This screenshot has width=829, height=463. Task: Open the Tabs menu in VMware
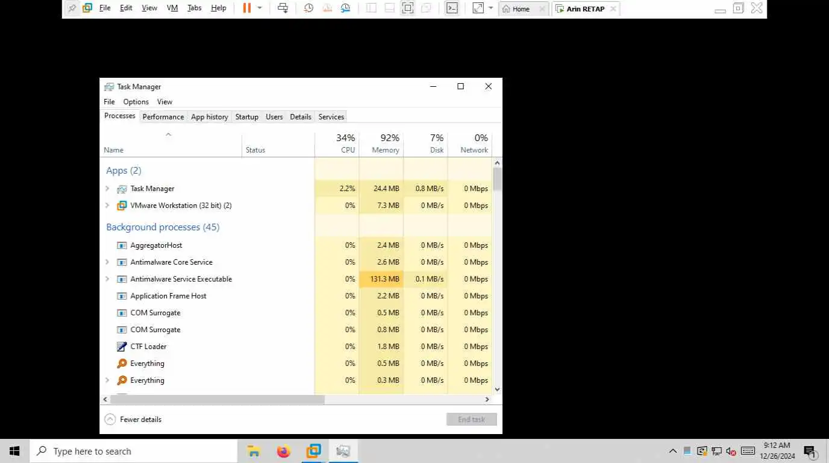[194, 8]
